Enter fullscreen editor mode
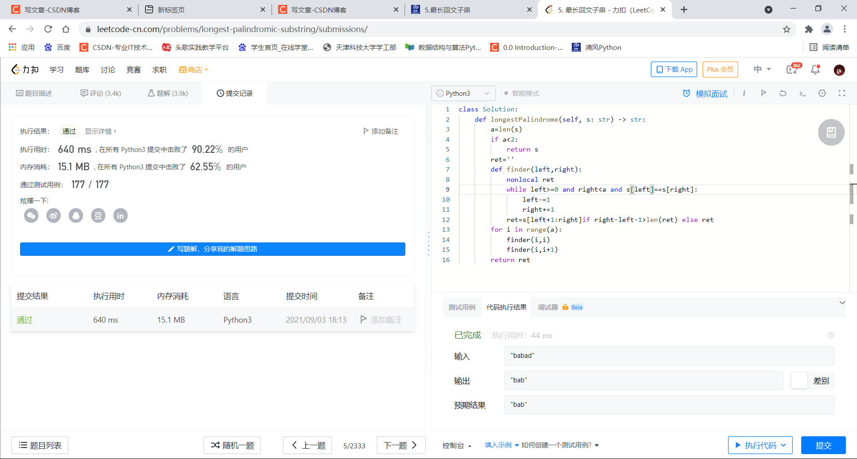857x459 pixels. (x=842, y=93)
